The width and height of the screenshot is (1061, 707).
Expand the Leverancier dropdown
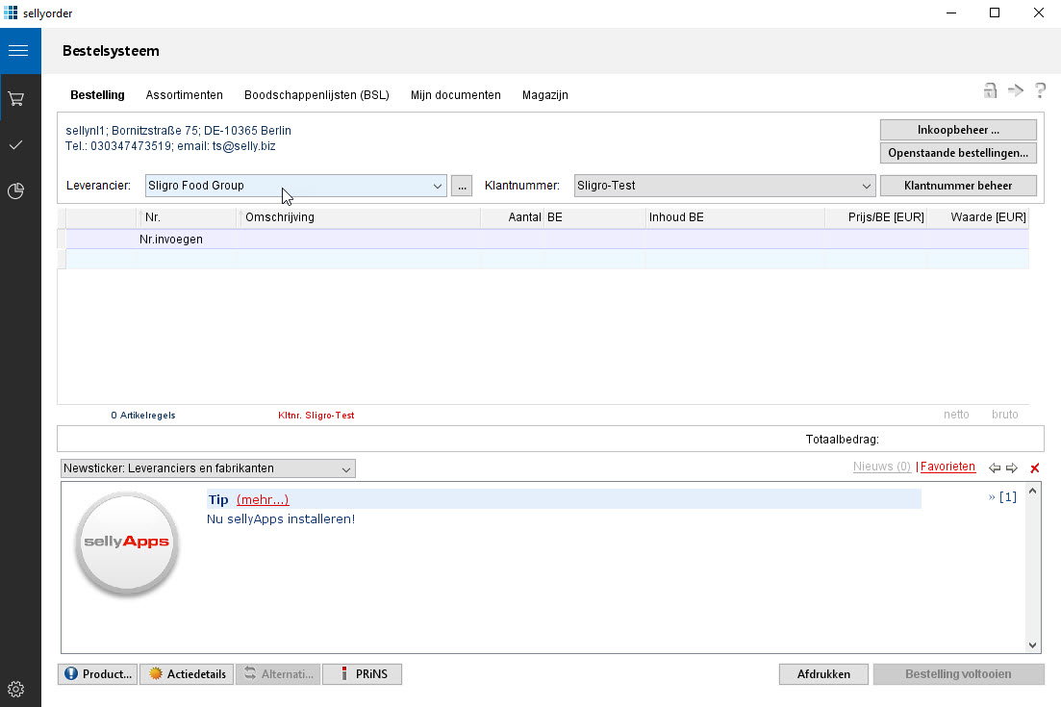[x=438, y=186]
